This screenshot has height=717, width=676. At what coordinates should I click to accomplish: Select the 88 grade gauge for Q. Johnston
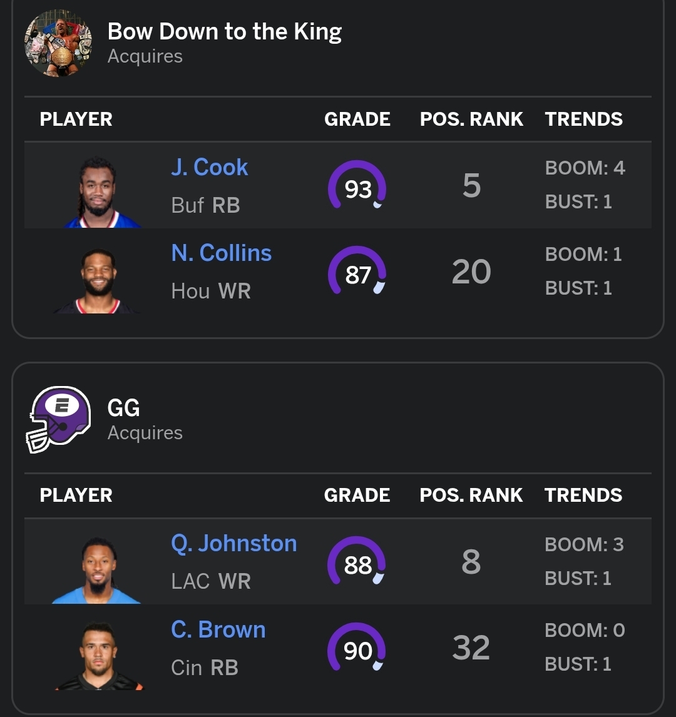pos(357,561)
